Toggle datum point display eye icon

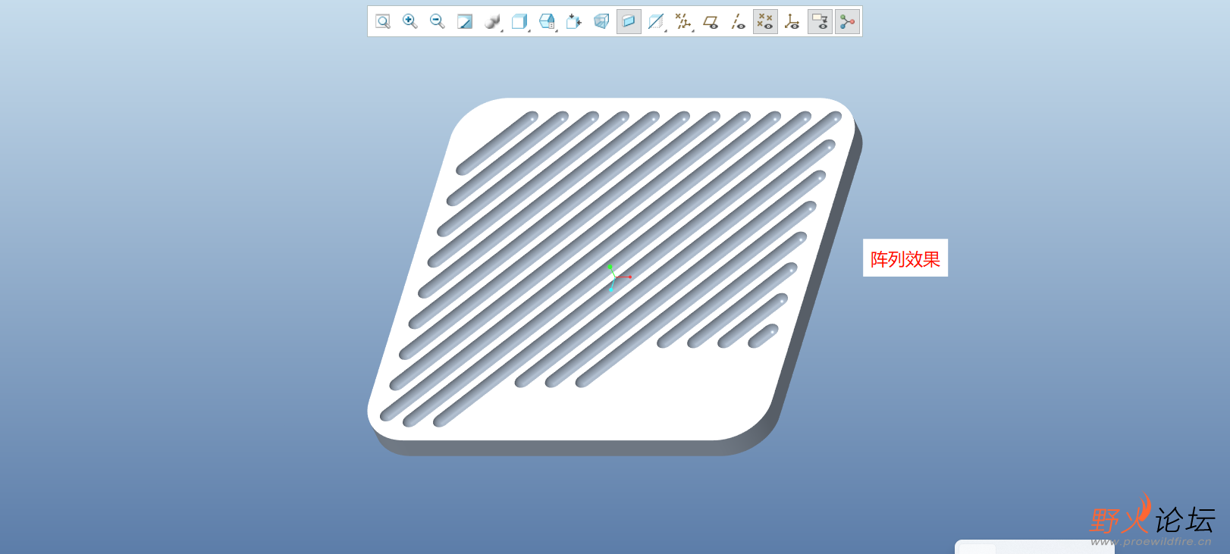click(765, 21)
